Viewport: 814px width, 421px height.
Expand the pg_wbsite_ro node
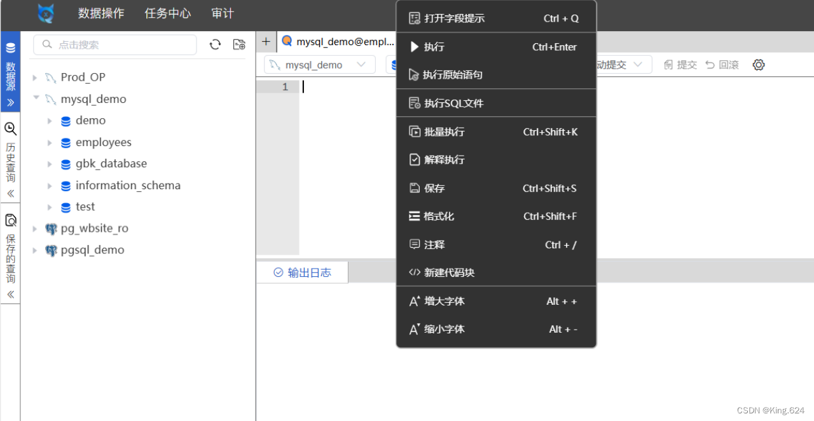(35, 229)
